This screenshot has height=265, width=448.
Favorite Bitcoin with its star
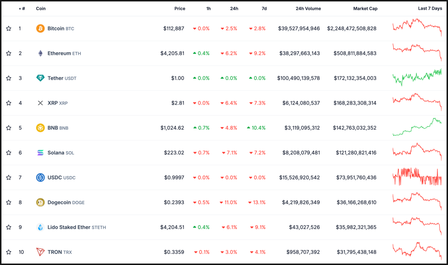pos(8,29)
